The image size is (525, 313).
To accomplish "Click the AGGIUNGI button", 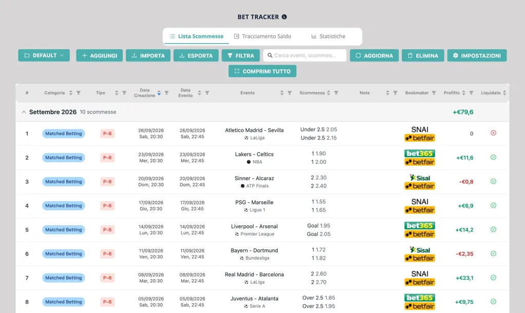I will click(100, 55).
